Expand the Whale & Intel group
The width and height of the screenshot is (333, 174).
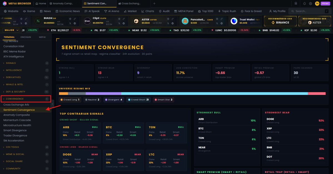[26, 85]
